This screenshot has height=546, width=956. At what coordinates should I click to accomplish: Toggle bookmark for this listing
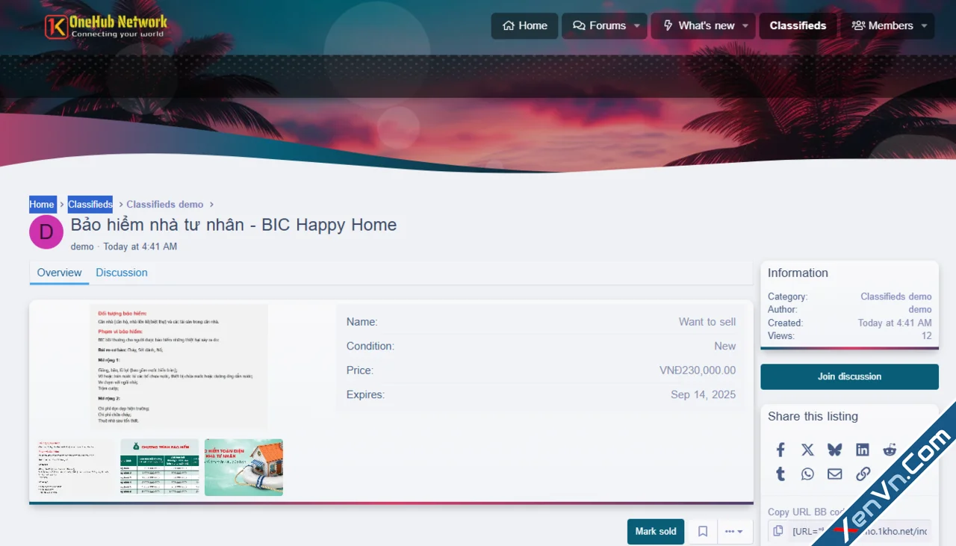click(x=702, y=532)
